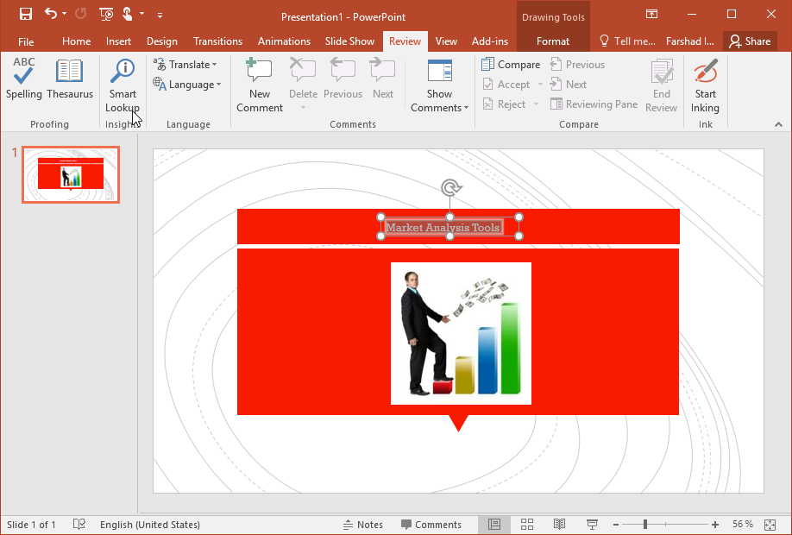
Task: Expand the Translate dropdown
Action: [x=214, y=65]
